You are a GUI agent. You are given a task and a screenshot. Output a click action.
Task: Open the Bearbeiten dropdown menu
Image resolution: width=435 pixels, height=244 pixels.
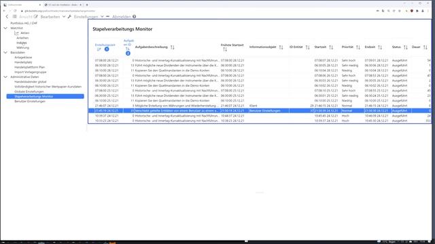click(53, 16)
